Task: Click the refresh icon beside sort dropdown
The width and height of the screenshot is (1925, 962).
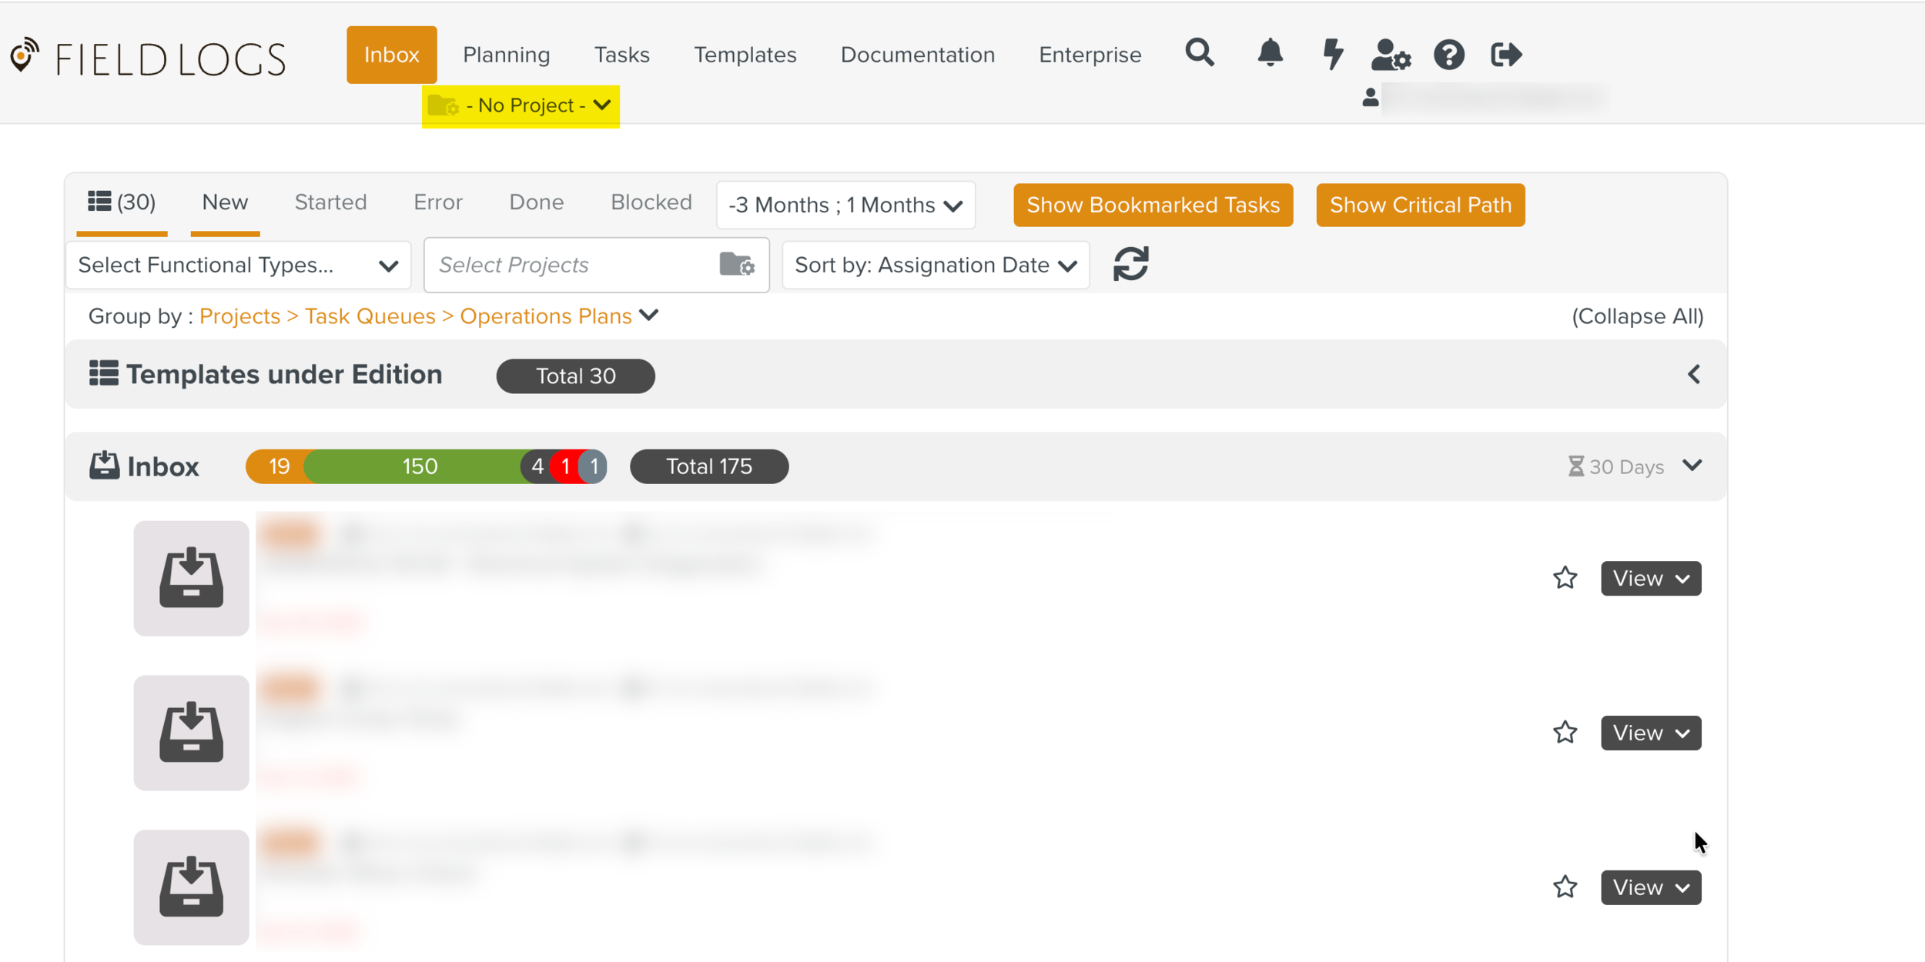Action: pos(1130,264)
